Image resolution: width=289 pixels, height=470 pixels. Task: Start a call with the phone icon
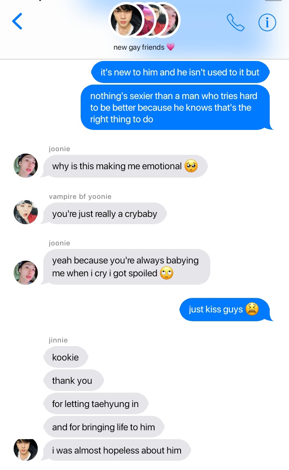(236, 22)
